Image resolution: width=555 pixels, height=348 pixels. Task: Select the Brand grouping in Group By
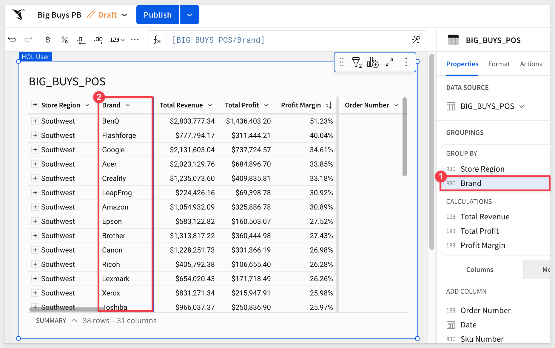point(495,183)
